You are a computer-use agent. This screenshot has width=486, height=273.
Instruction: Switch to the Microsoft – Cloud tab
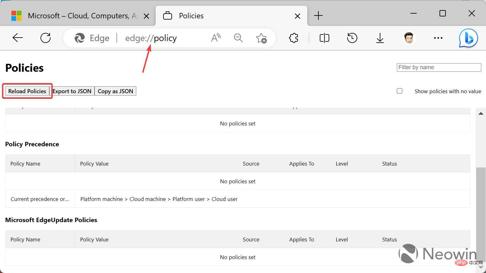(x=77, y=16)
